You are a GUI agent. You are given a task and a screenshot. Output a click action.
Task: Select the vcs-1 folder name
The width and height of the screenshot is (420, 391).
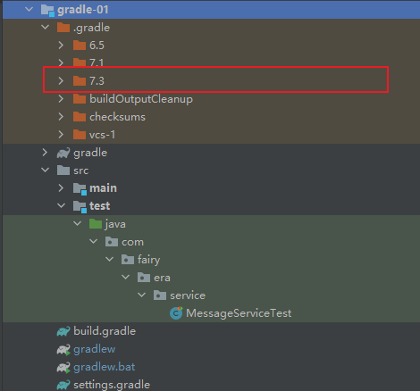[102, 135]
